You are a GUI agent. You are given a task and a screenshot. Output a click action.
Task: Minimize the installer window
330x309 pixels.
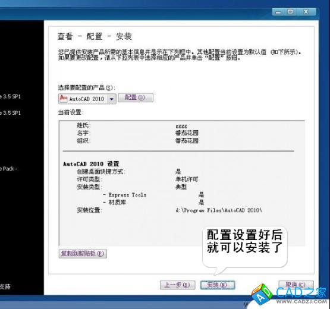[x=278, y=12]
